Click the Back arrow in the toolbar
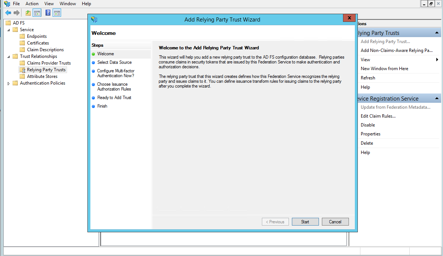Image resolution: width=443 pixels, height=256 pixels. coord(8,13)
